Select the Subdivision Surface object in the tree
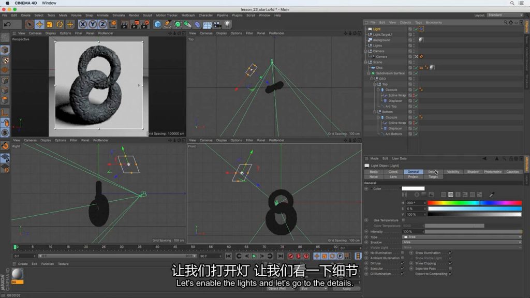 [391, 73]
